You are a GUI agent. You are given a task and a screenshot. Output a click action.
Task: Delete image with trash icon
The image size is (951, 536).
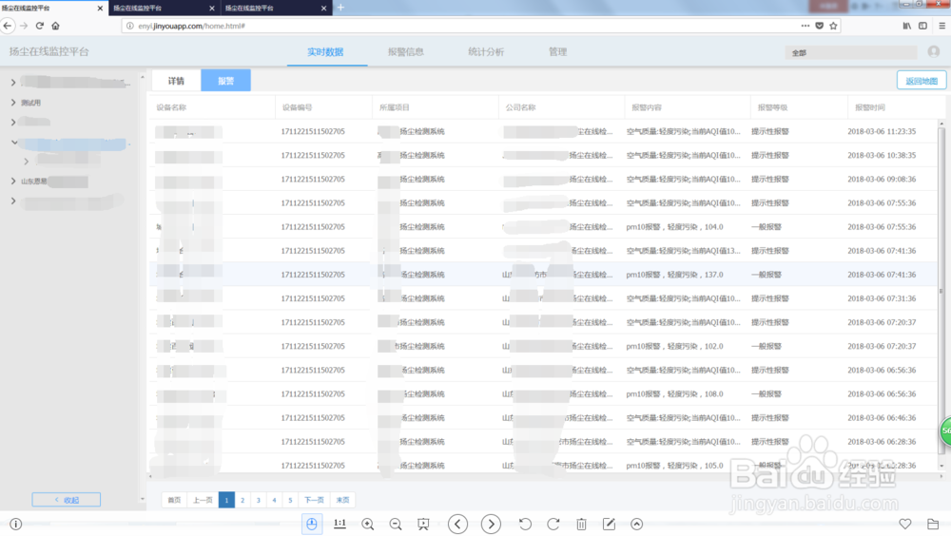point(581,524)
